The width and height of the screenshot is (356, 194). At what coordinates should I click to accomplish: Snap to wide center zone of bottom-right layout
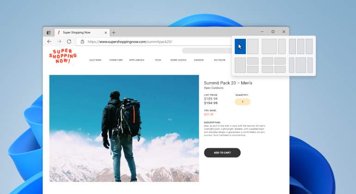click(301, 65)
